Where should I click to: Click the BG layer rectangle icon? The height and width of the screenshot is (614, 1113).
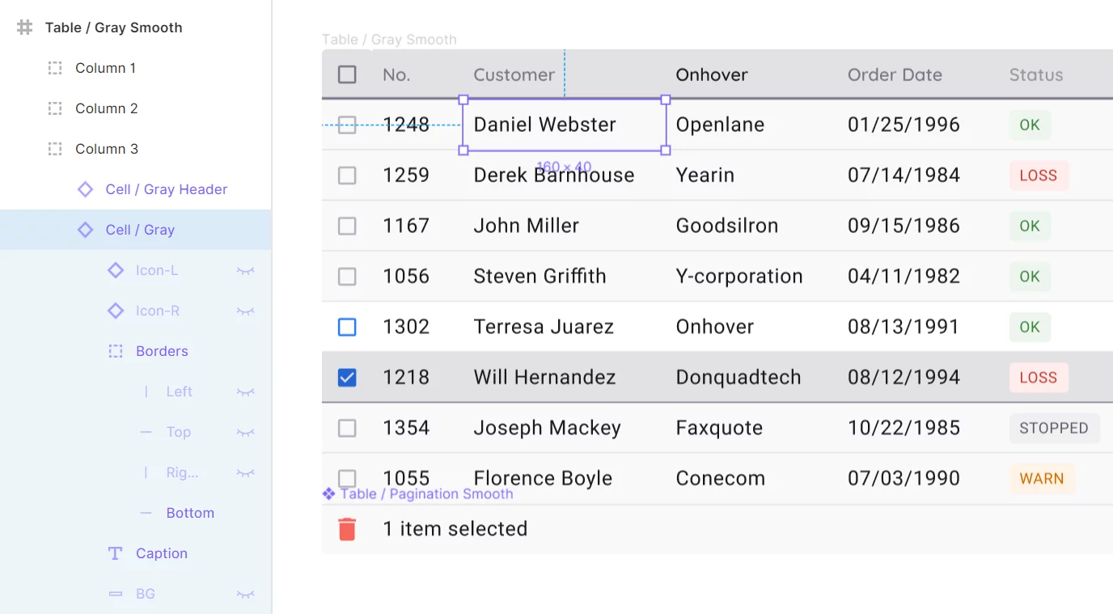point(116,594)
